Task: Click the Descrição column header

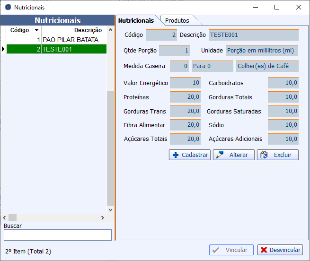Action: click(74, 30)
